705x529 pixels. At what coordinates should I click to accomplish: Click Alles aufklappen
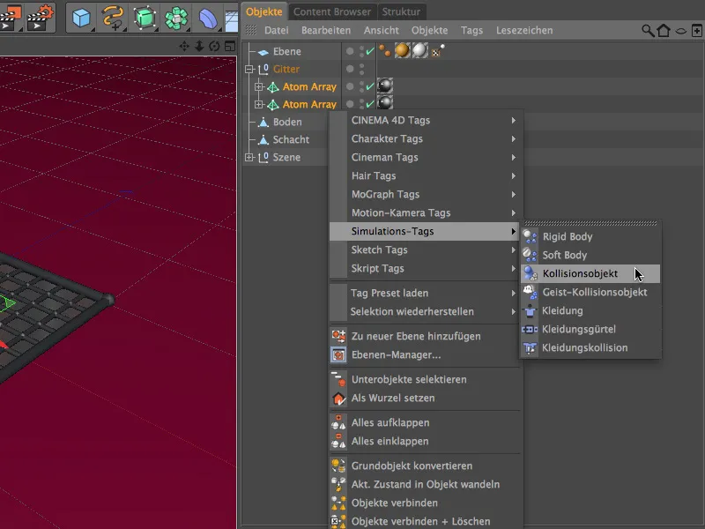click(427, 422)
